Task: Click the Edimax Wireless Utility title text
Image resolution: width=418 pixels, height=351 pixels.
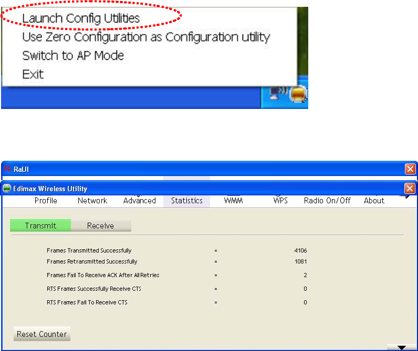Action: (x=50, y=189)
